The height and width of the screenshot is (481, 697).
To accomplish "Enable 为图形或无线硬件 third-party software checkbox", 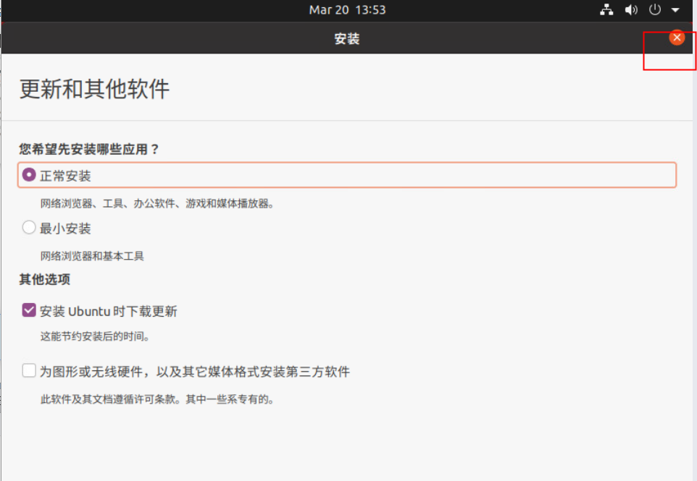I will (29, 370).
